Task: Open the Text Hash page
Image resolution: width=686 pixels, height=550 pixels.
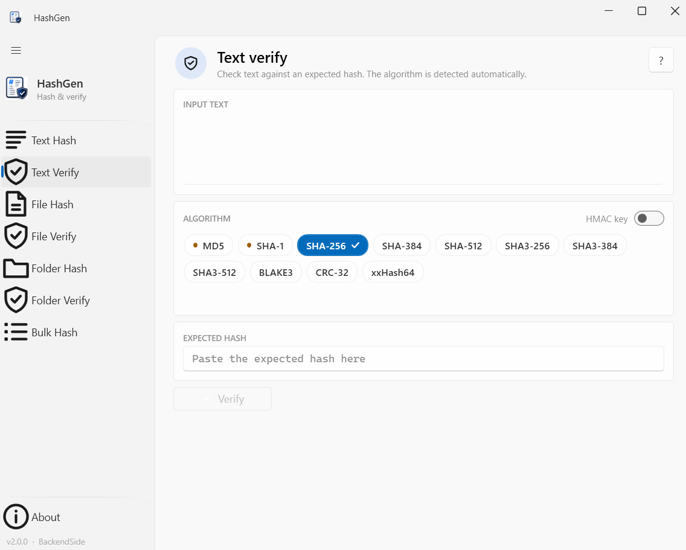Action: point(76,140)
